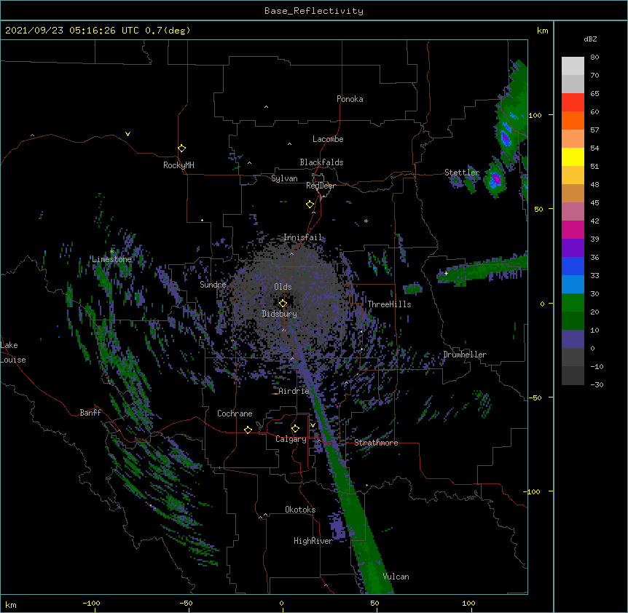Click the 100 tick on right axis
This screenshot has width=628, height=613.
coord(535,115)
